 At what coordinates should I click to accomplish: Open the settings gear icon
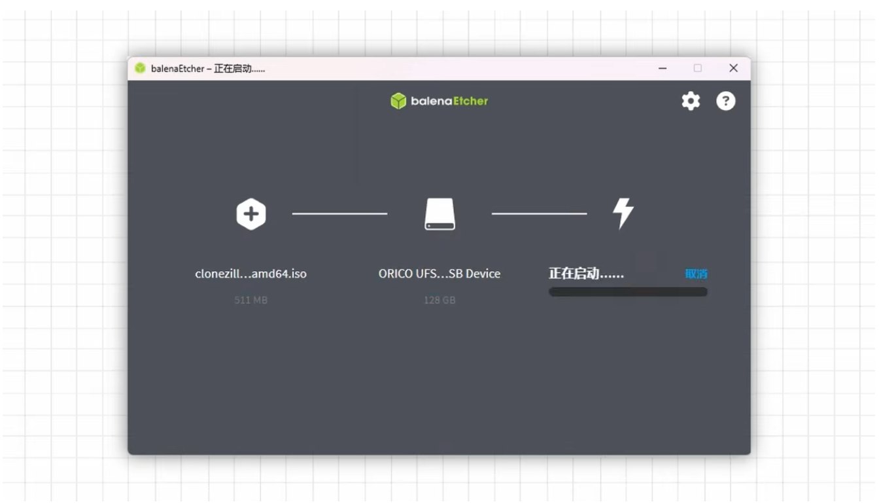(691, 101)
